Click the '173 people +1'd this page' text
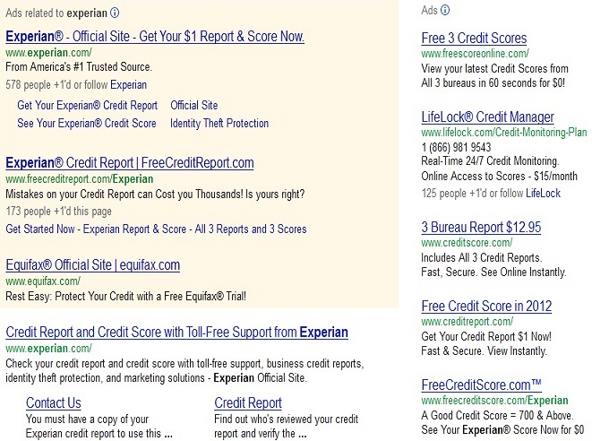The height and width of the screenshot is (441, 592). point(58,212)
